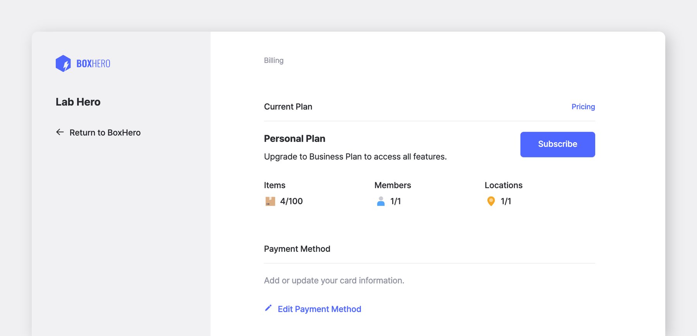This screenshot has height=336, width=697.
Task: Click the back arrow icon
Action: (x=60, y=132)
